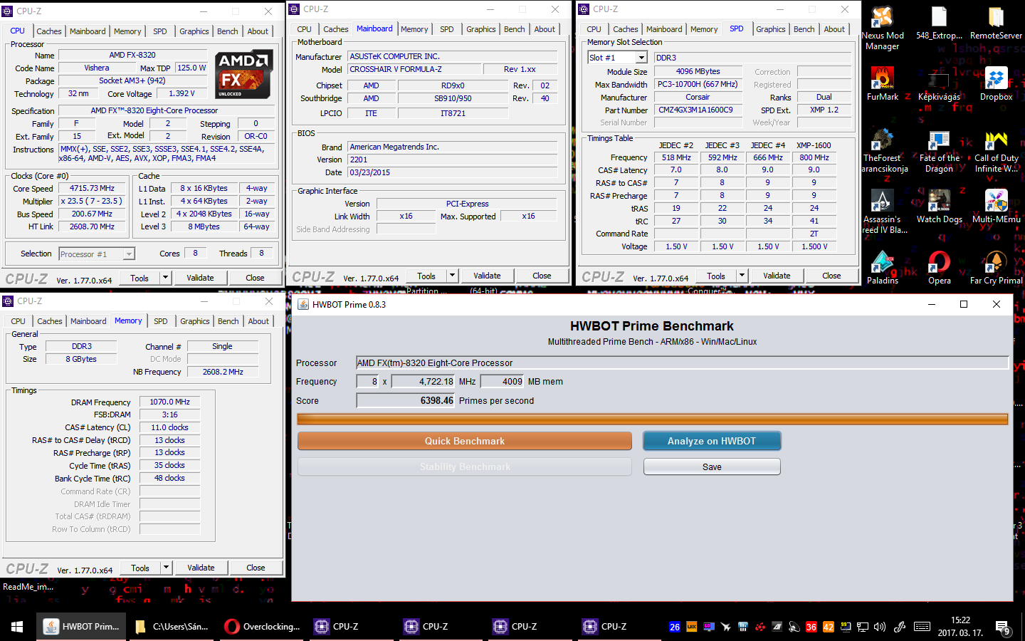Click the HWBOT score value field
This screenshot has height=641, width=1025.
(406, 401)
